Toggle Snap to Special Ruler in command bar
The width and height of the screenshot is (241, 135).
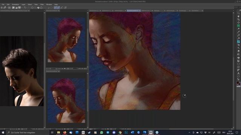click(x=59, y=7)
